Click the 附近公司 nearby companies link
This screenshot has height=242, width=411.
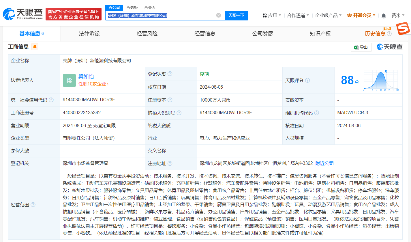(324, 163)
